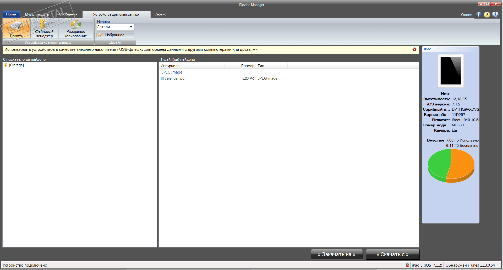Switch to the Сообщения tab
This screenshot has width=503, height=270.
[x=68, y=14]
